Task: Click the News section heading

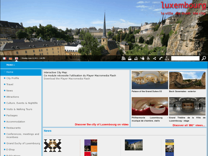Action: pyautogui.click(x=47, y=131)
